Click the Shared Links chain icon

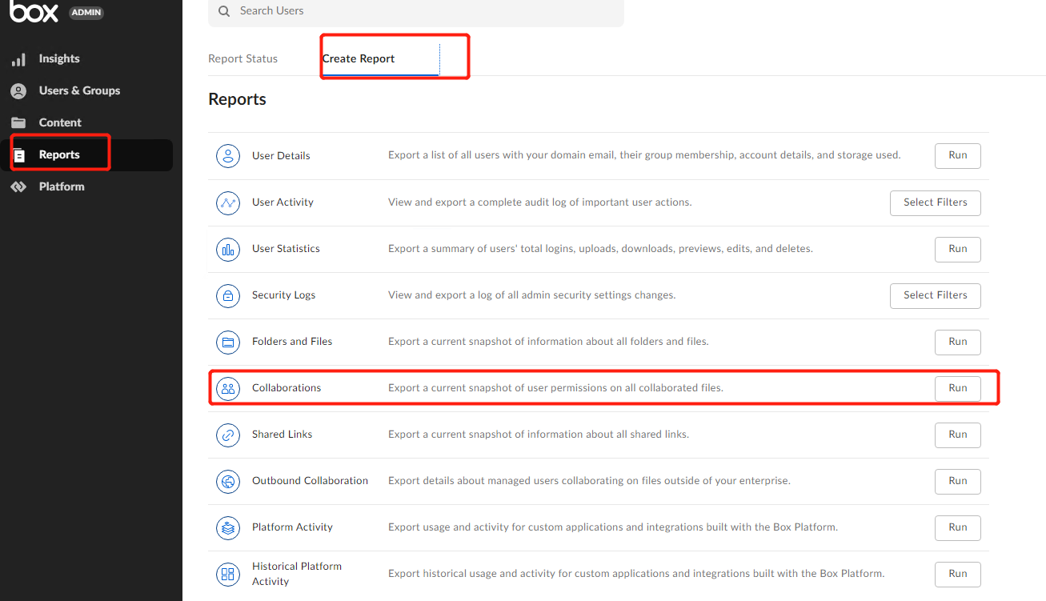[228, 435]
